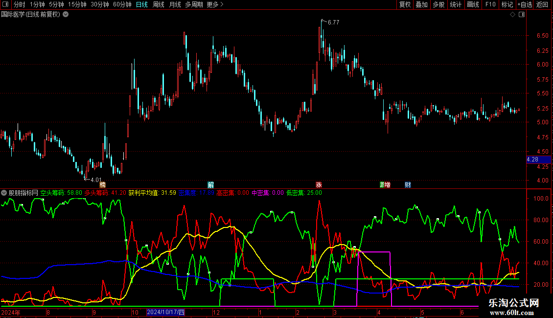553x318 pixels.
Task: Activate the 画线 drawing tool
Action: click(x=473, y=4)
